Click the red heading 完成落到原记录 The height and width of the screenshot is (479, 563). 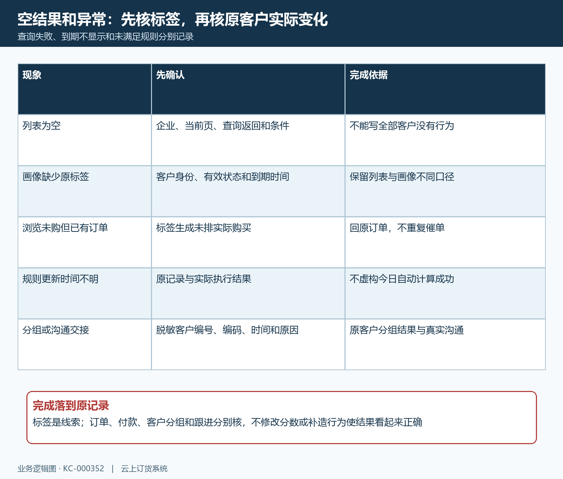[71, 406]
